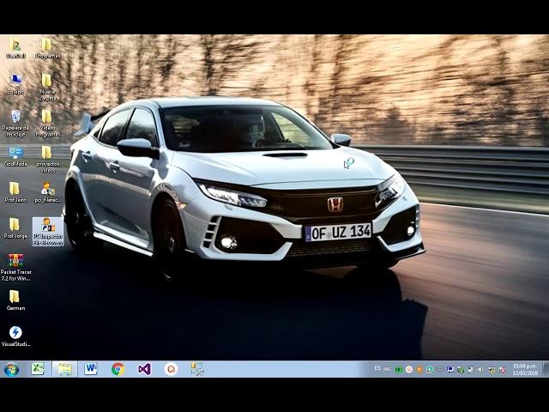The width and height of the screenshot is (549, 412).
Task: Launch PC Inspector File Recovery shortcut
Action: (48, 231)
